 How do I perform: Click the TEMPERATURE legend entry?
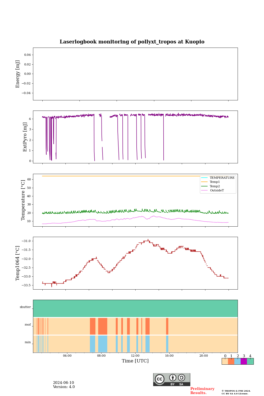218,178
